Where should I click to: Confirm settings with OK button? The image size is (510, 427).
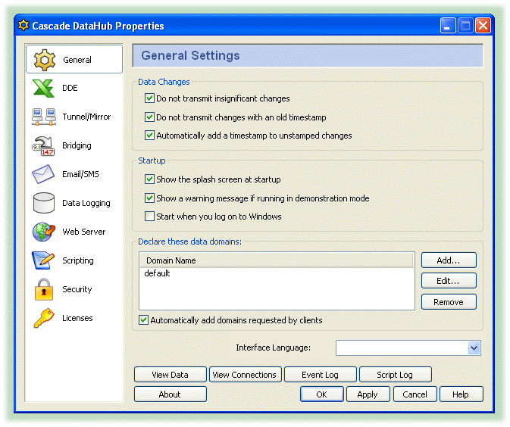[321, 394]
